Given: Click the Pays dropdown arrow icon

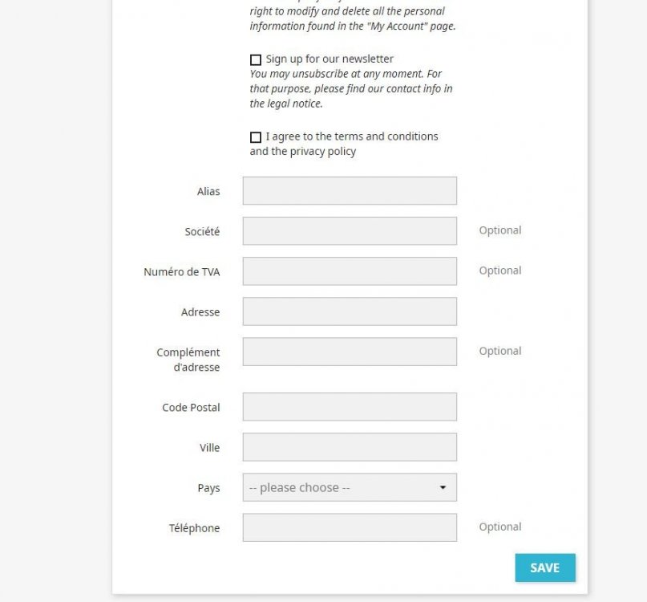Looking at the screenshot, I should pos(443,487).
